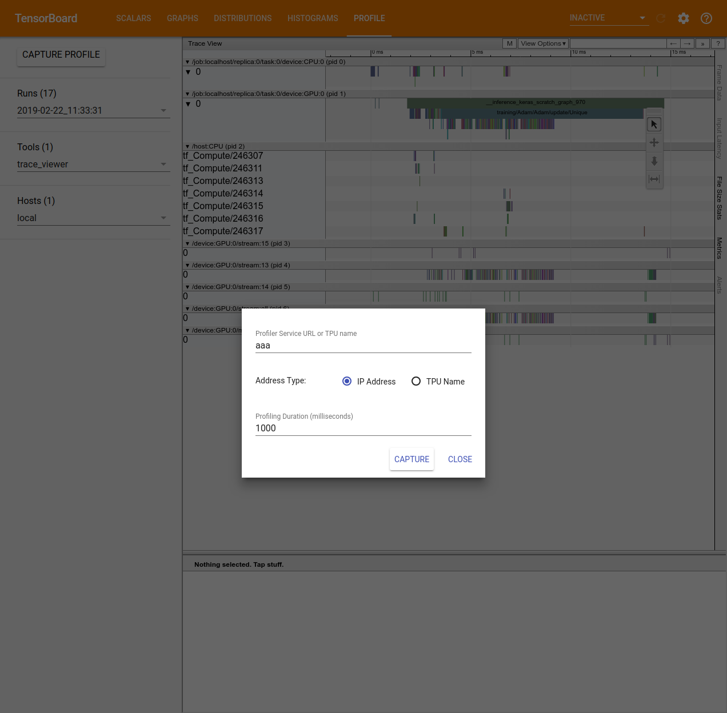Switch to the DISTRIBUTIONS tab

243,18
